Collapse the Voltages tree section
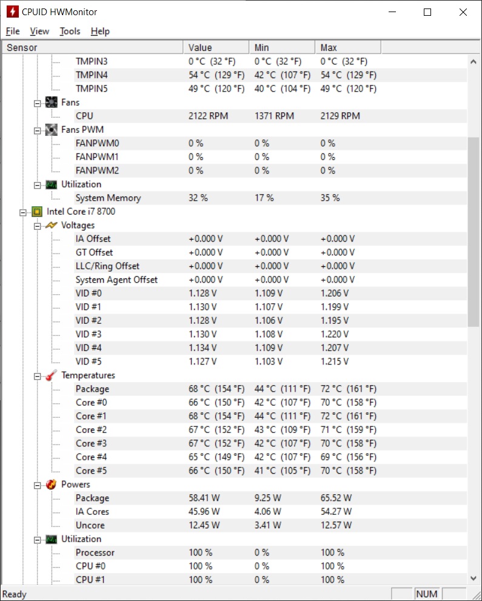Screen dimensions: 482x601 pyautogui.click(x=38, y=226)
